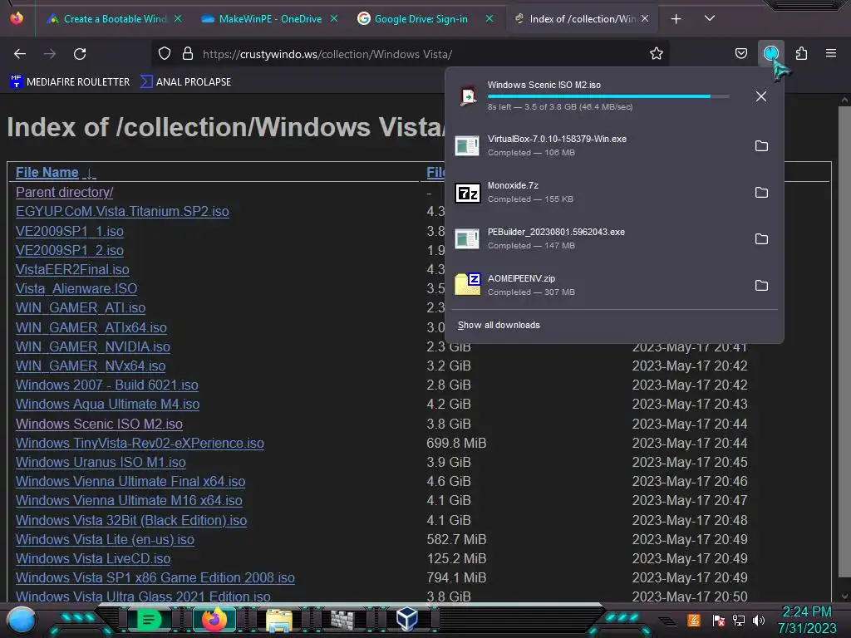Download Windows 2007 - Build 6021.iso
Screen dimensions: 851x638
click(x=107, y=385)
